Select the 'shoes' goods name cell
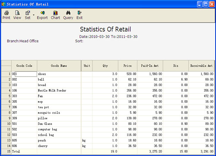Image resolution: width=216 pixels, height=156 pixels. point(59,74)
